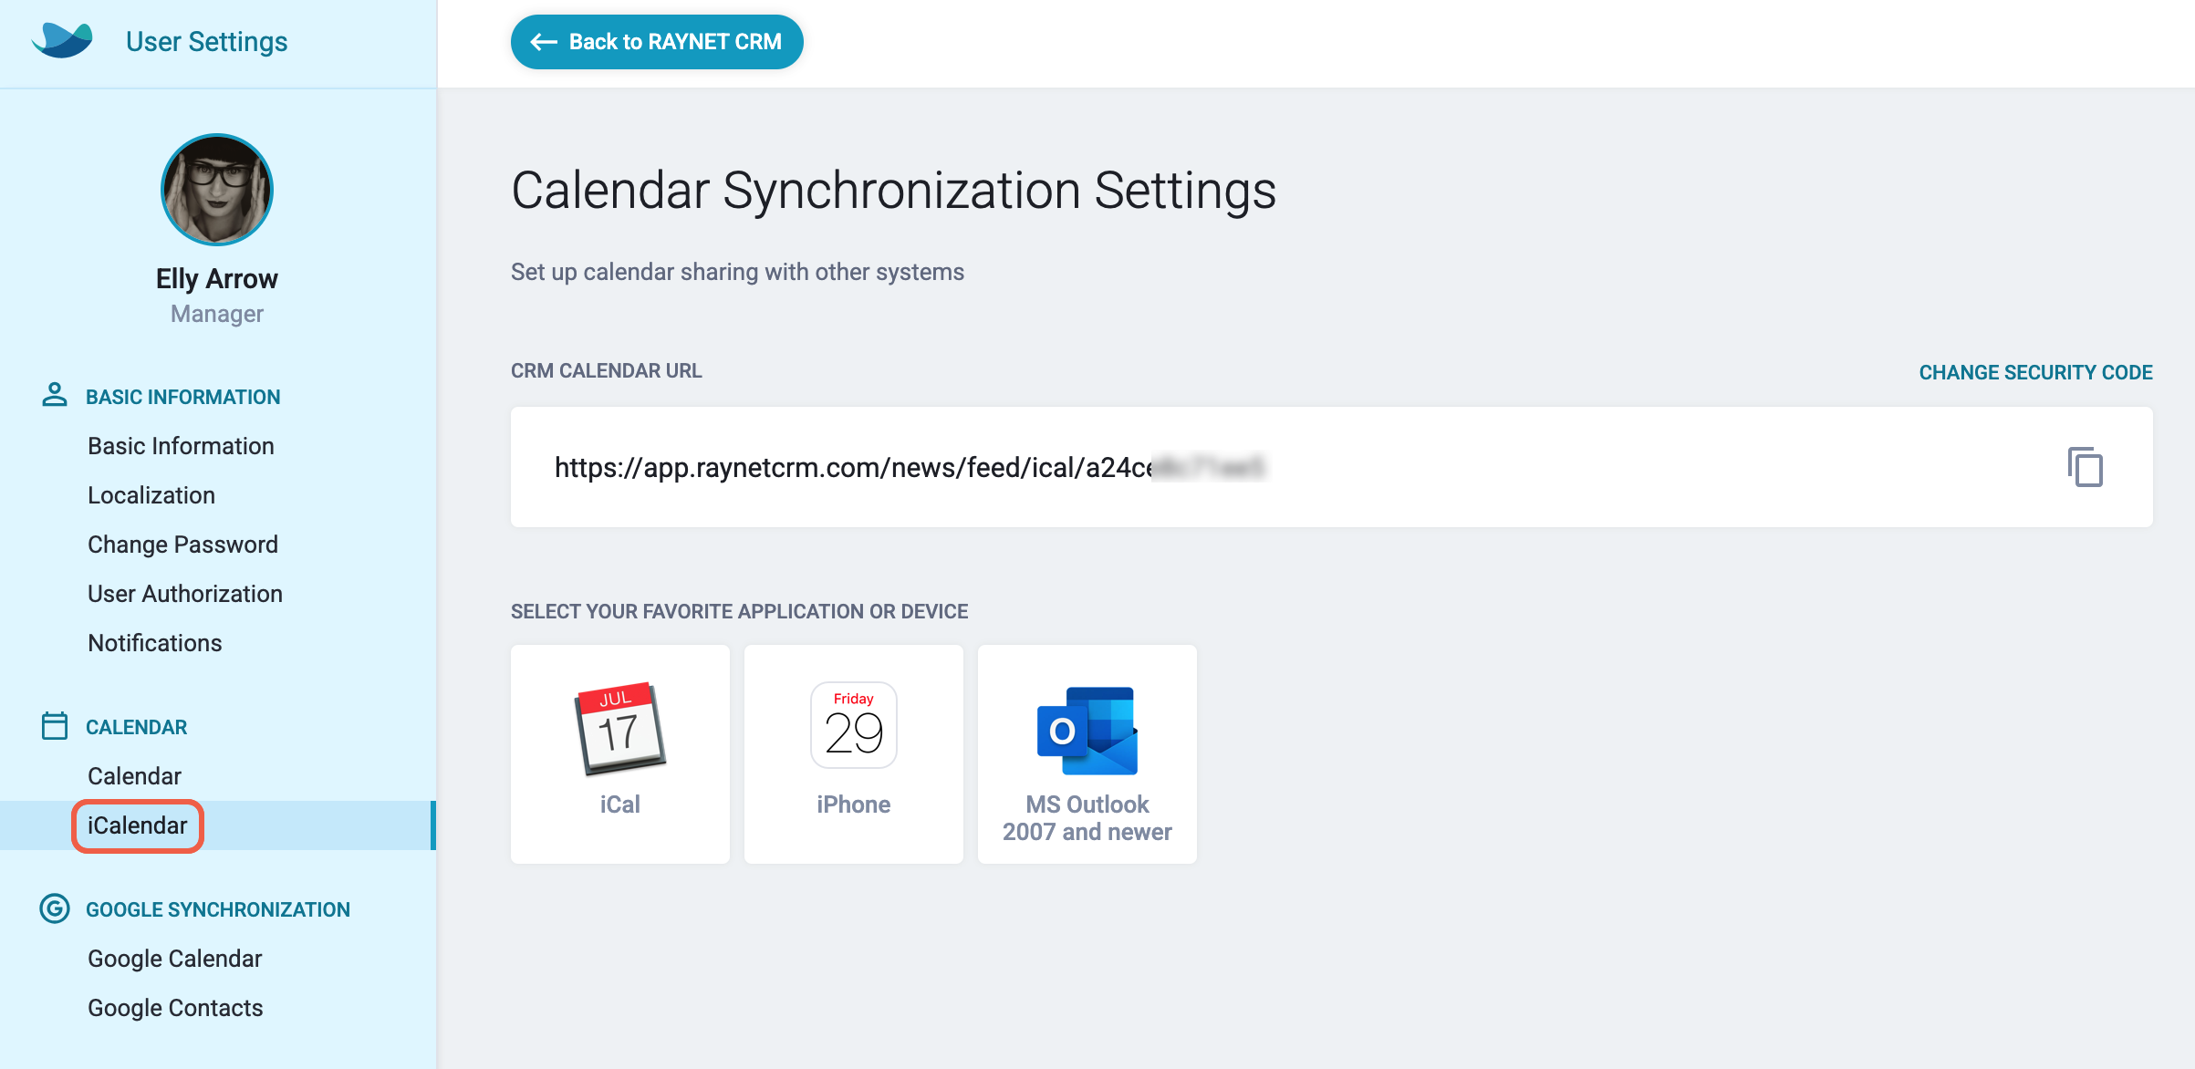Click the Google Synchronization G icon
This screenshot has height=1069, width=2195.
(x=55, y=908)
